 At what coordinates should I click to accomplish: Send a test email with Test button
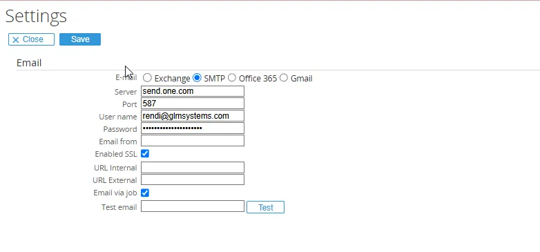pyautogui.click(x=266, y=207)
